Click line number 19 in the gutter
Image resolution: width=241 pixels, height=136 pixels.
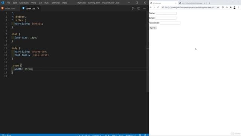[6, 76]
